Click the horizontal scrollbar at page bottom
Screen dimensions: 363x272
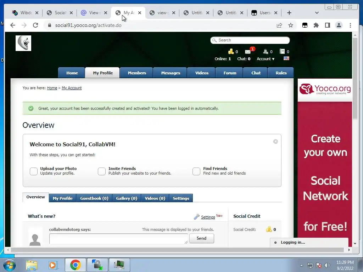(x=177, y=250)
